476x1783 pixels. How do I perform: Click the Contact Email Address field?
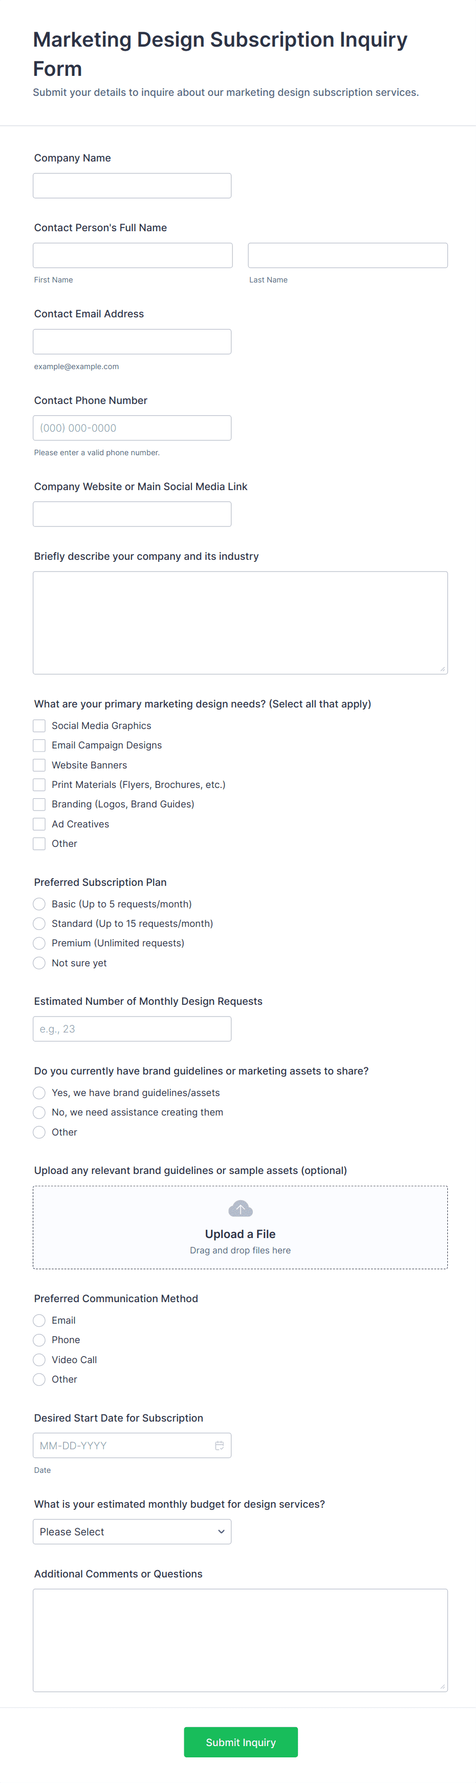point(132,342)
